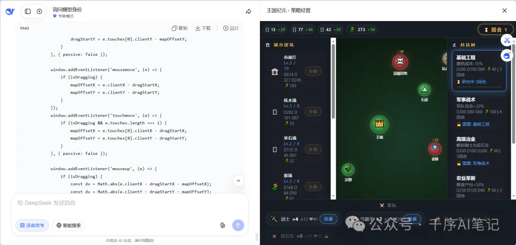Click the resource counter showing 13 +29
Viewport: 516px width, 245px height.
tap(276, 30)
